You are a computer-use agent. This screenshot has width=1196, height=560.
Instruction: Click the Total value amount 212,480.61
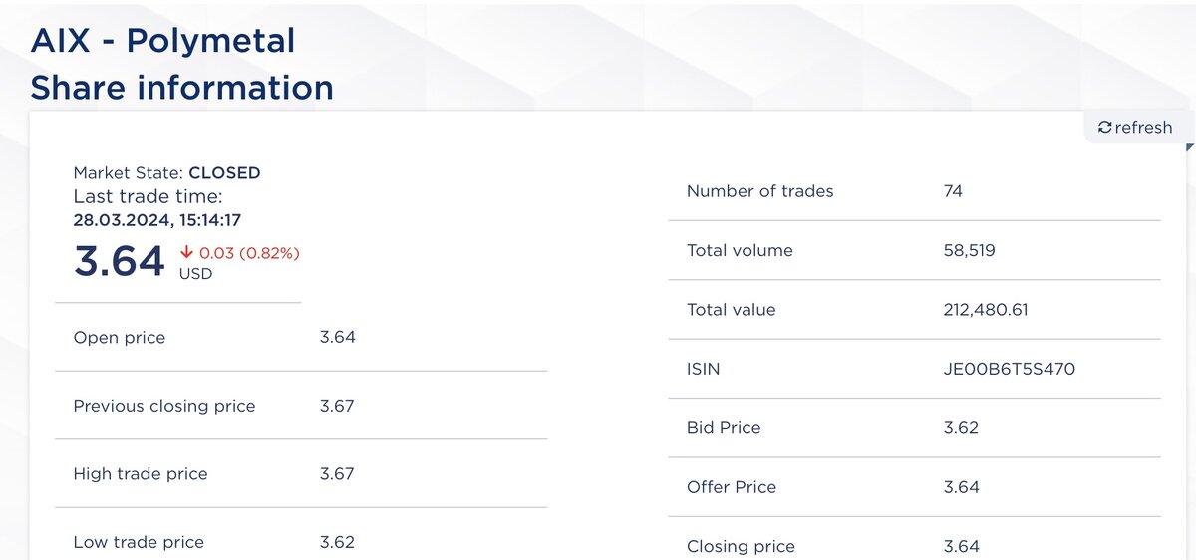(986, 310)
